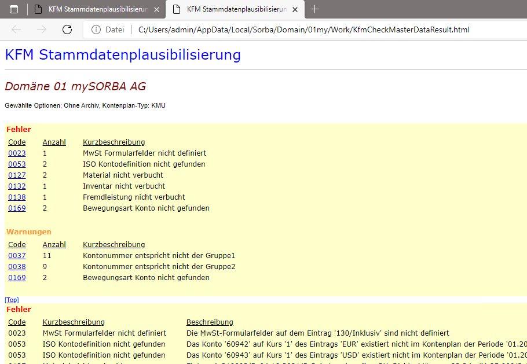Click the address bar file path
The width and height of the screenshot is (527, 364).
[304, 30]
